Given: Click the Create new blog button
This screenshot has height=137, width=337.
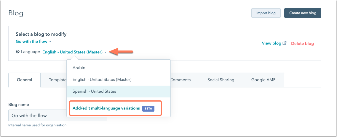Looking at the screenshot, I should (303, 13).
